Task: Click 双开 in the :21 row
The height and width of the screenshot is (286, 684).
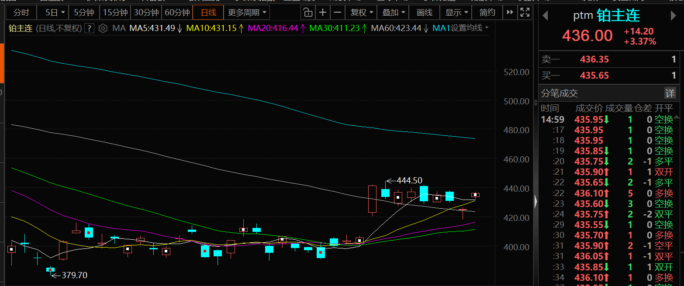Action: (664, 172)
